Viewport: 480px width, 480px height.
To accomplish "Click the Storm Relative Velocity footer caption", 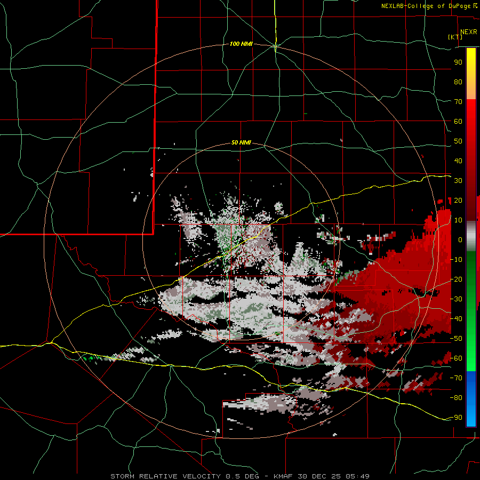I will click(240, 476).
